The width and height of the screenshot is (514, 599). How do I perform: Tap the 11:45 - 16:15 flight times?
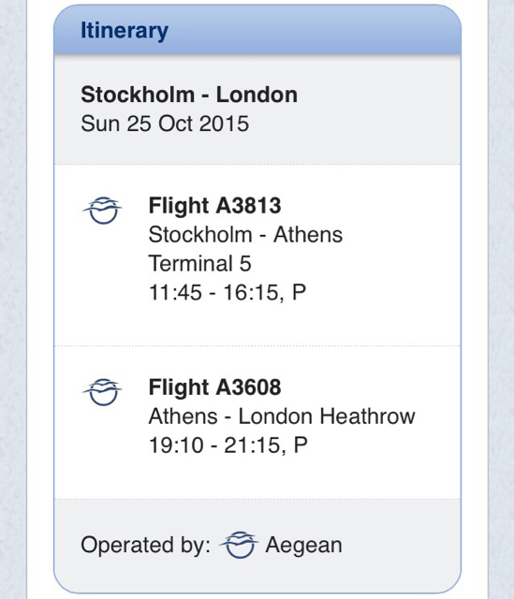(213, 293)
